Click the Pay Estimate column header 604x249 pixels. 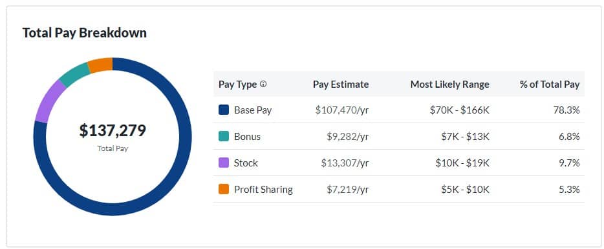pos(341,84)
